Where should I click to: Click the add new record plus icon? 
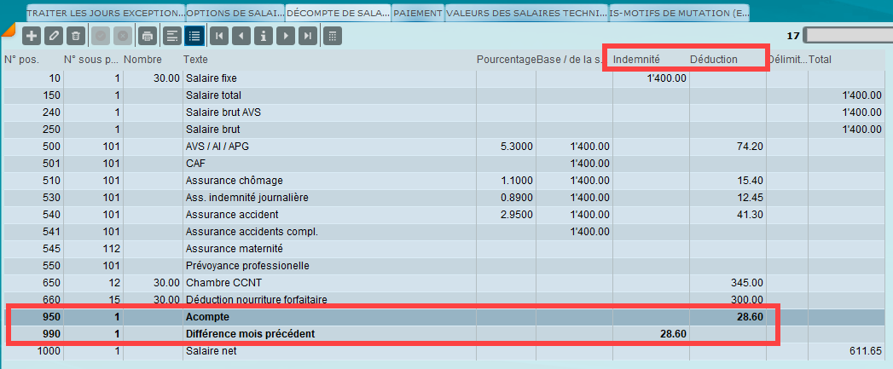click(32, 36)
